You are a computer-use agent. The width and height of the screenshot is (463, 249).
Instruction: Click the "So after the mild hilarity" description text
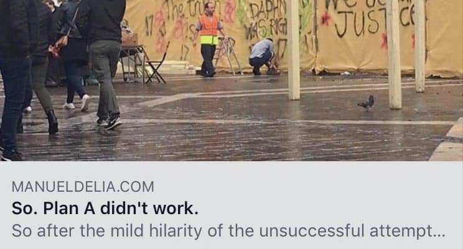point(228,231)
